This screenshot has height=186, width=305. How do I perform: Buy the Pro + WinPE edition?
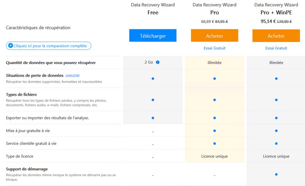click(276, 36)
